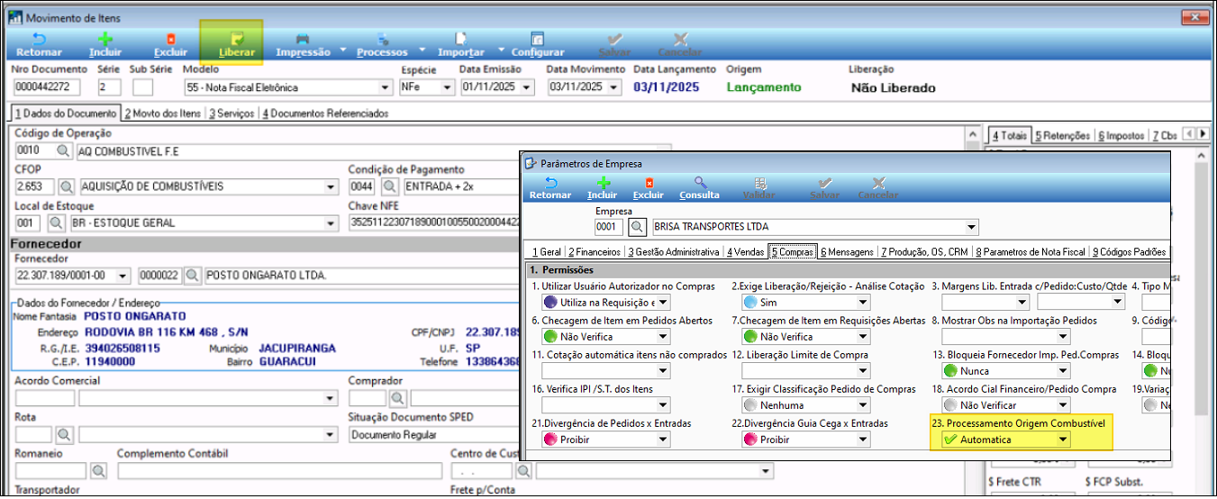Screen dimensions: 1217x499
Task: Click lookup icon next to Local de Estoque
Action: click(56, 222)
